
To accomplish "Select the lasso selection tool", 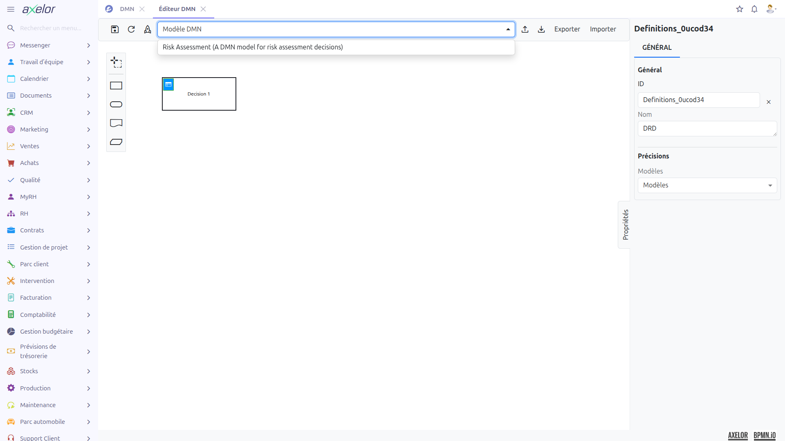I will coord(116,62).
